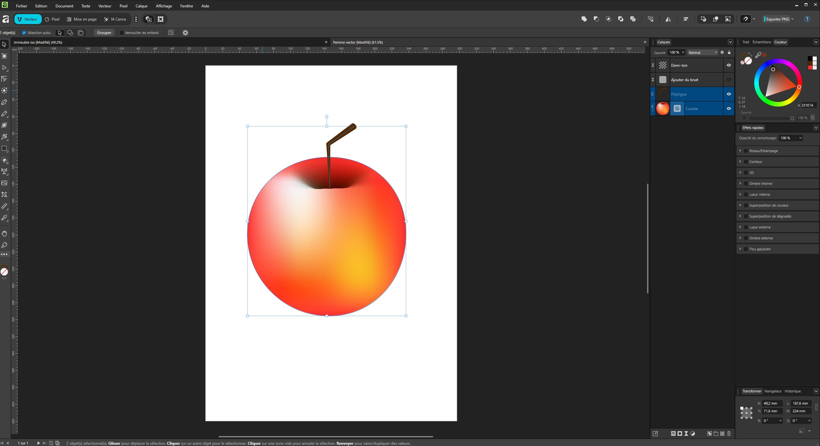
Task: Activate the Zoom magnifier tool
Action: click(x=4, y=245)
